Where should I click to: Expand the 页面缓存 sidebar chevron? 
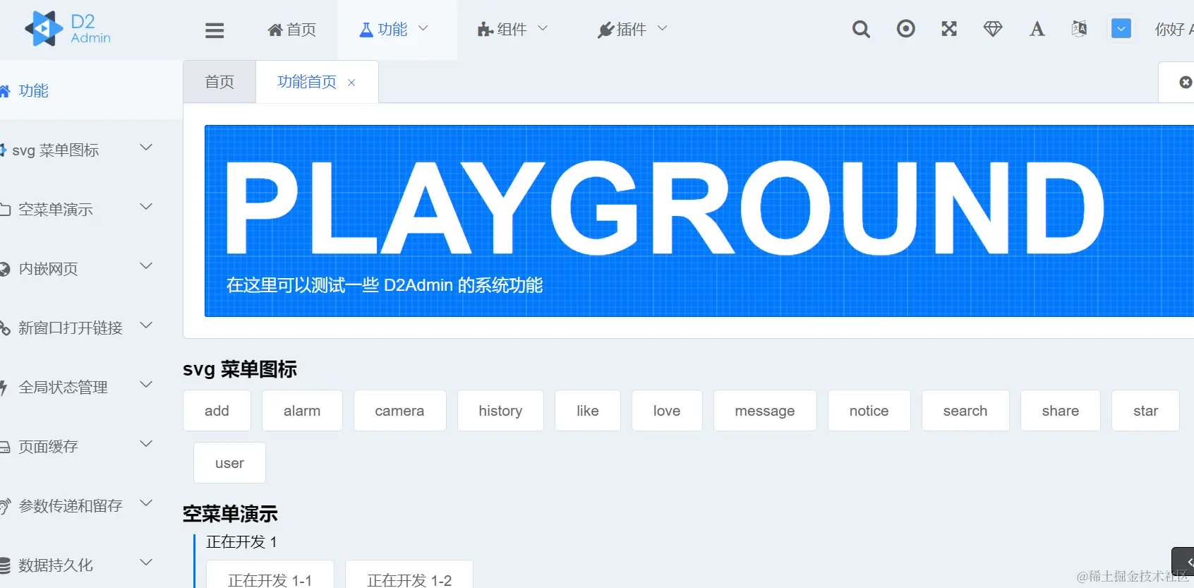click(146, 444)
